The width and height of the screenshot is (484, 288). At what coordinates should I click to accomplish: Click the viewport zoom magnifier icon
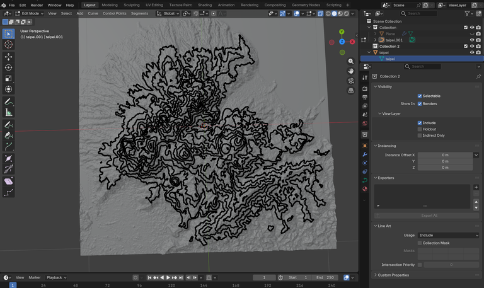click(351, 61)
